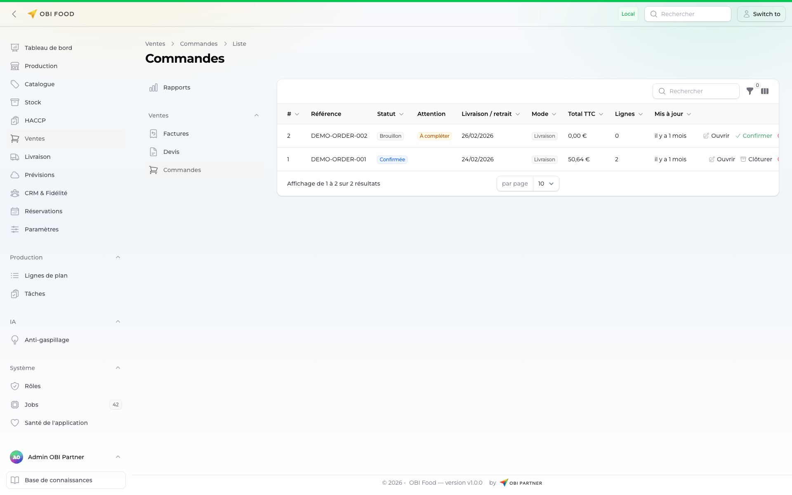Open the Jobs item with badge 42
The image size is (792, 495).
coord(31,405)
